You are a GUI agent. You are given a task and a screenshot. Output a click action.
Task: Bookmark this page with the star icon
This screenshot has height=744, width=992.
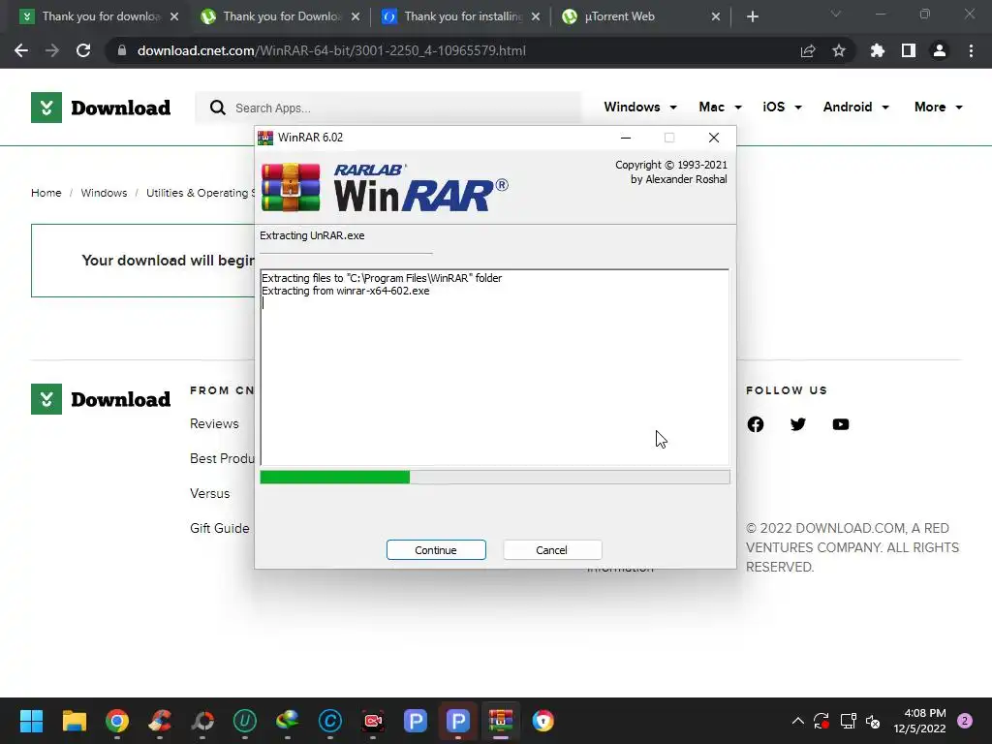[839, 50]
